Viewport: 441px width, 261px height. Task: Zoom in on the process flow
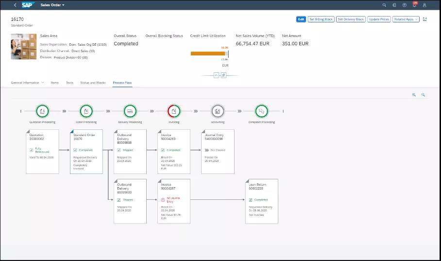(x=414, y=95)
